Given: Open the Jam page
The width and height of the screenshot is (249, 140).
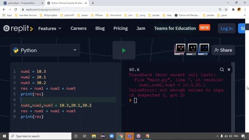Looking at the screenshot, I should (141, 28).
